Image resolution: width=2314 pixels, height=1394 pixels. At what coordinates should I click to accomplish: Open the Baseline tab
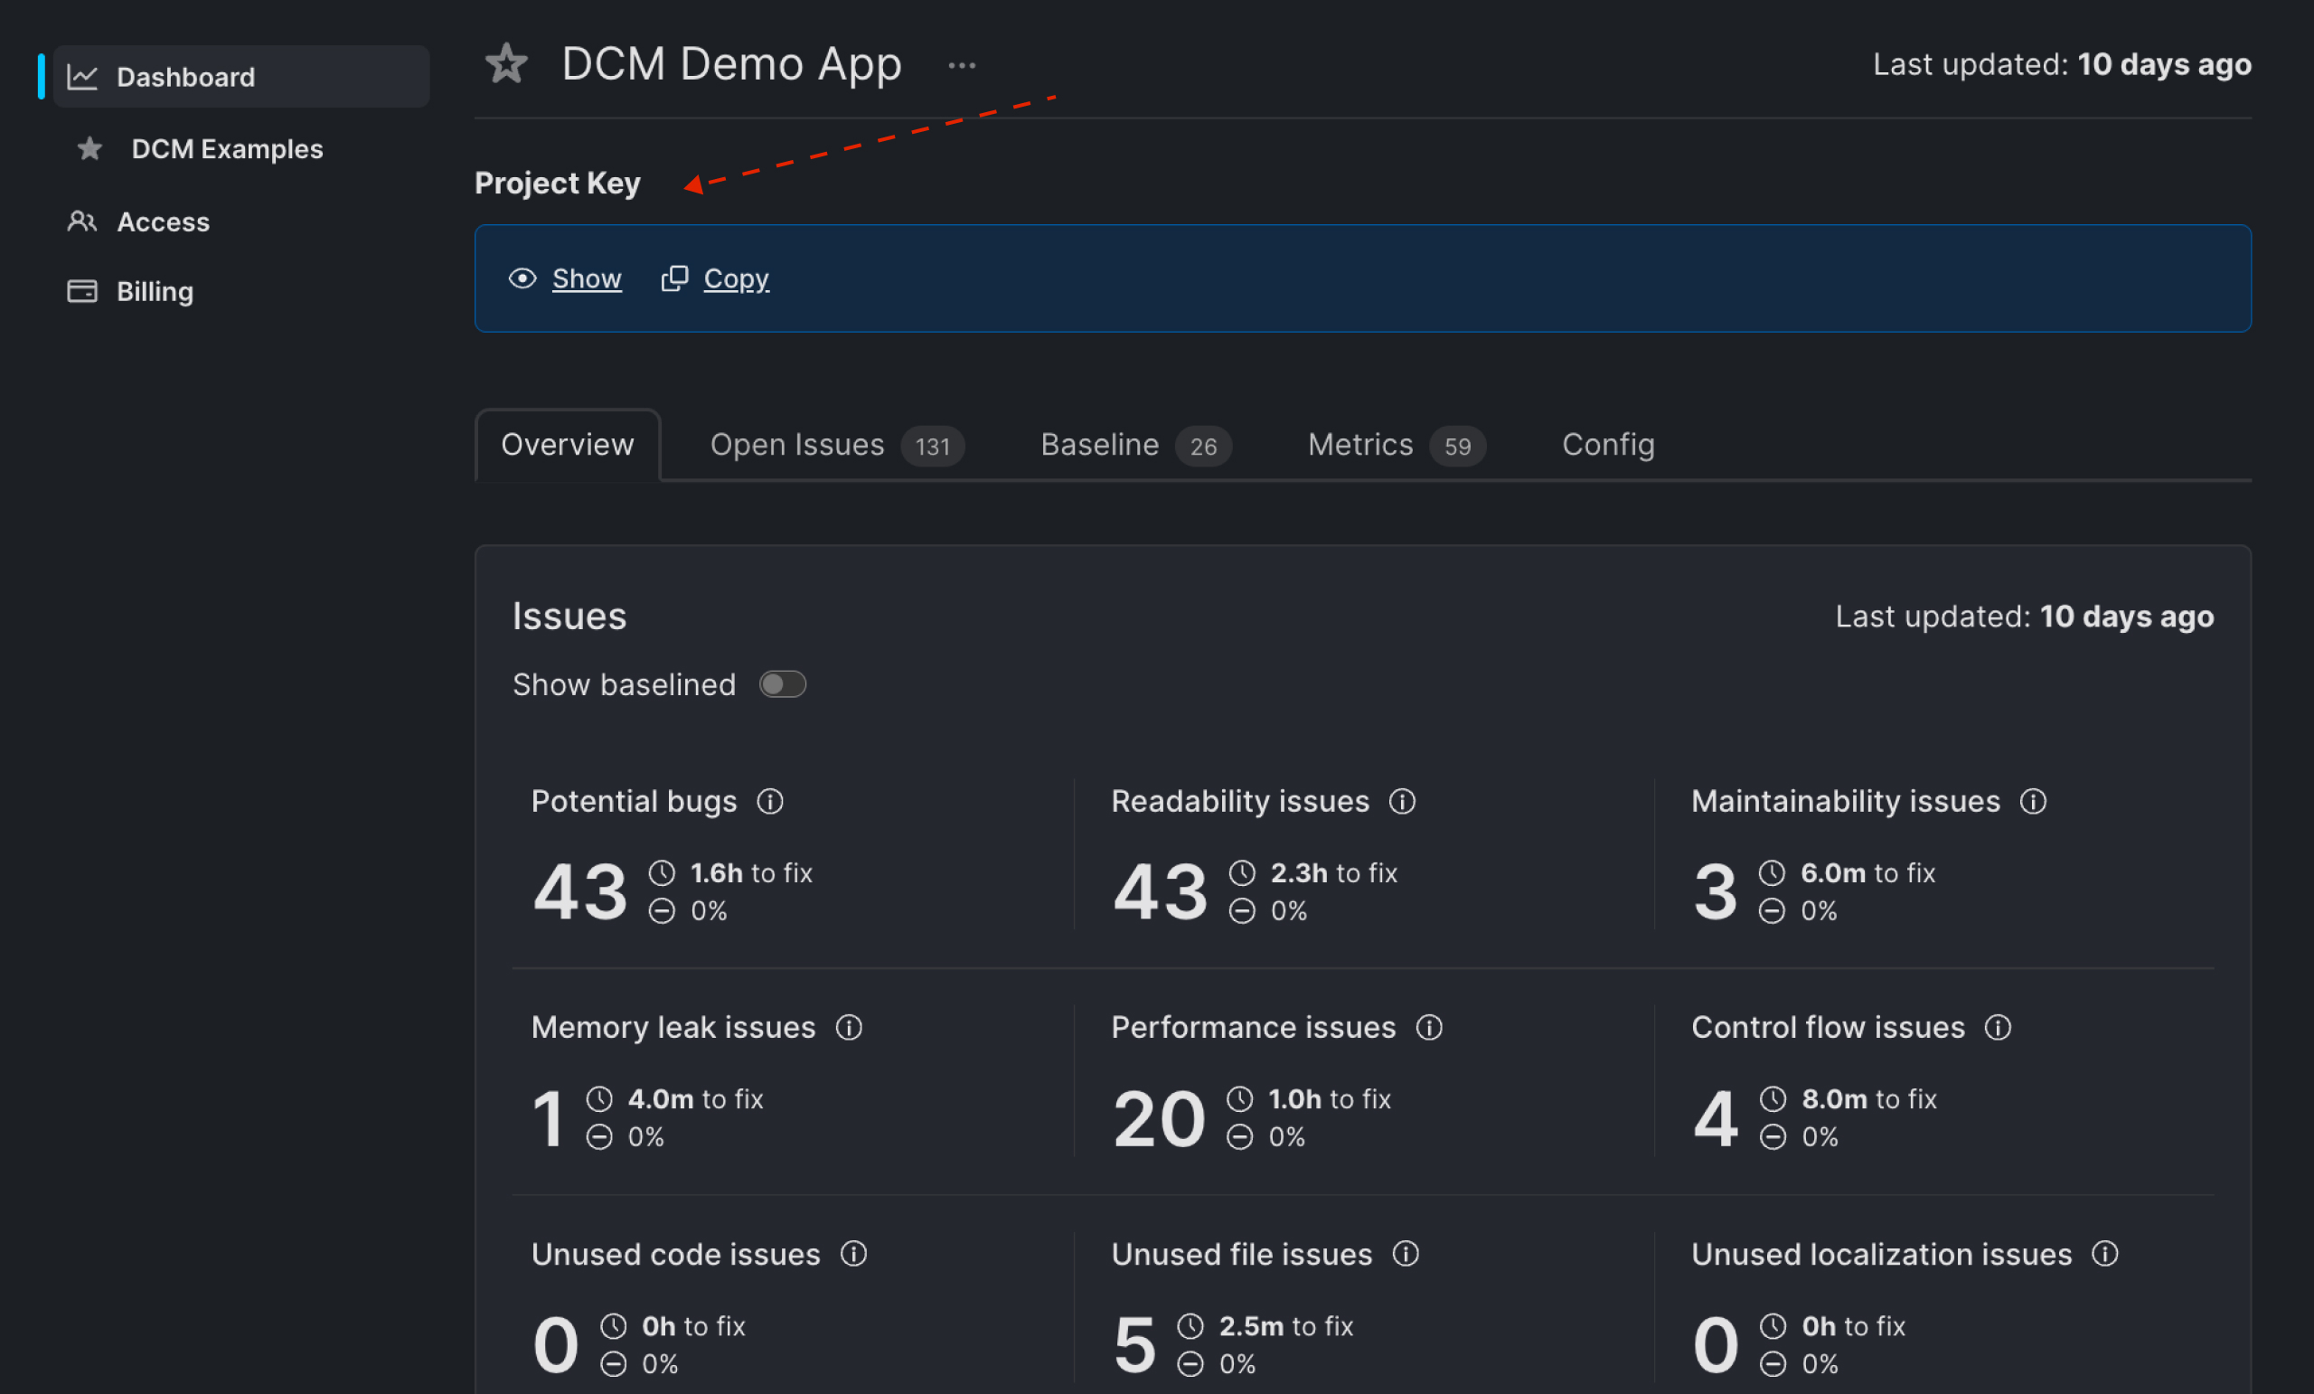(1135, 446)
